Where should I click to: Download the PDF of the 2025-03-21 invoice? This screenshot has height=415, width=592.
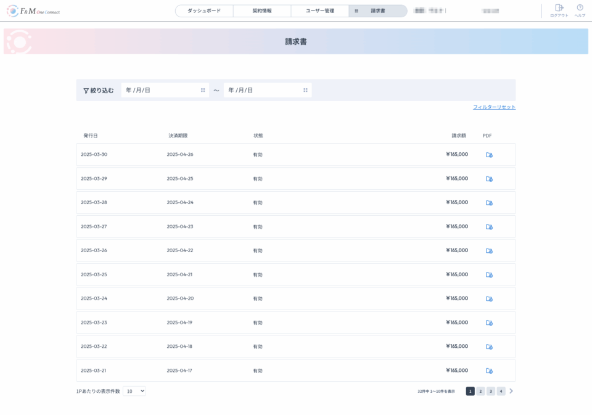488,371
